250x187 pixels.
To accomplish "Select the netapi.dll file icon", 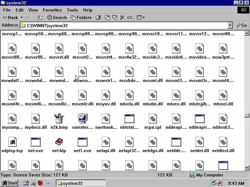I will (106, 142).
